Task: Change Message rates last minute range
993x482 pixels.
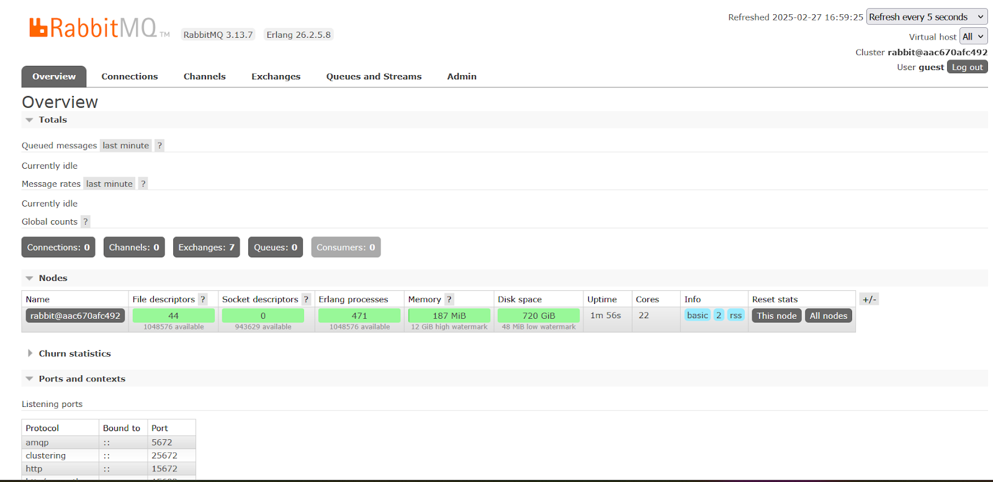Action: tap(109, 184)
